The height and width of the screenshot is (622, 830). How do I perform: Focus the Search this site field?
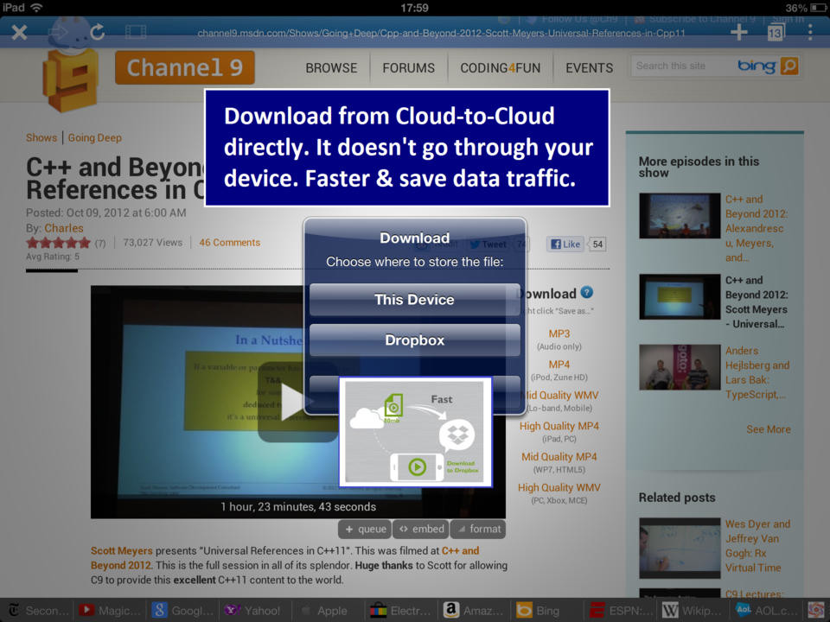pos(683,67)
